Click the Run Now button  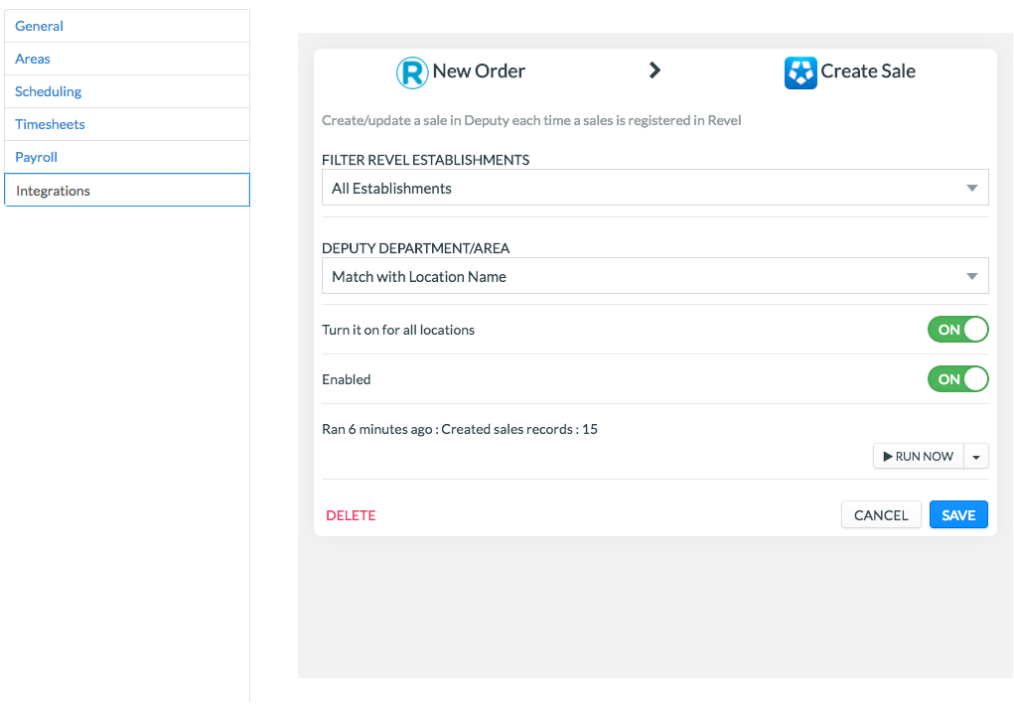tap(919, 457)
